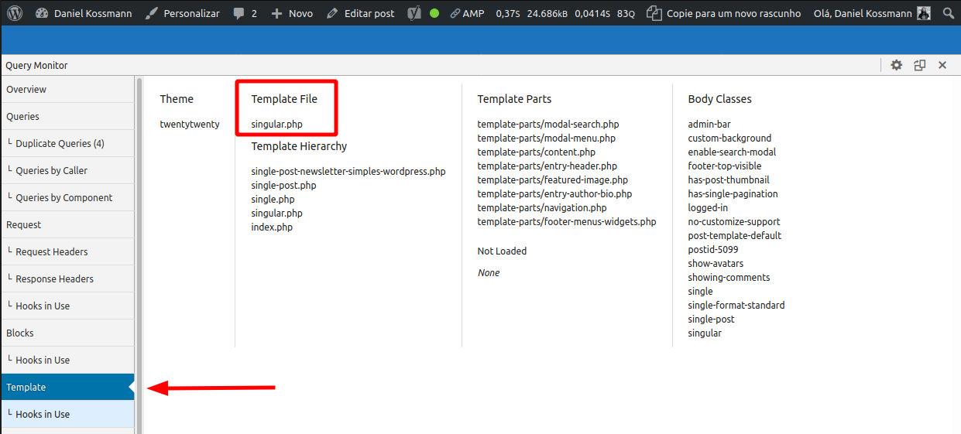This screenshot has height=434, width=961.
Task: Click the logged-in body class
Action: [x=709, y=208]
